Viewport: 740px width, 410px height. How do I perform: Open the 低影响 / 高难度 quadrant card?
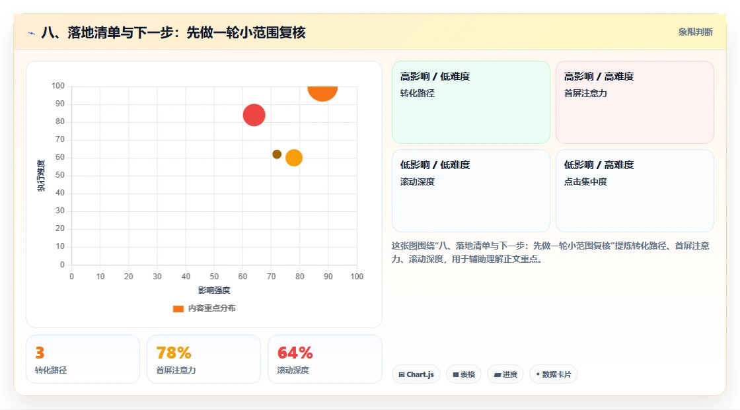pos(635,191)
